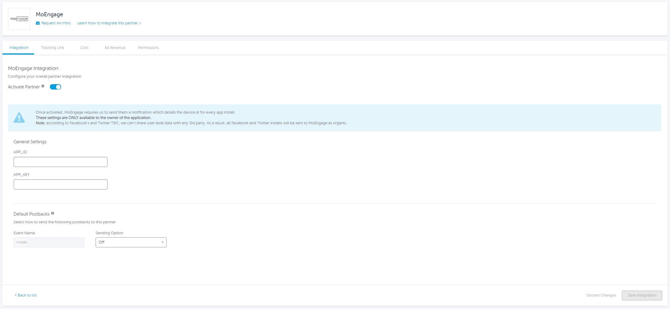Click the envelope icon beside Request An Intro
Image resolution: width=670 pixels, height=309 pixels.
[38, 23]
